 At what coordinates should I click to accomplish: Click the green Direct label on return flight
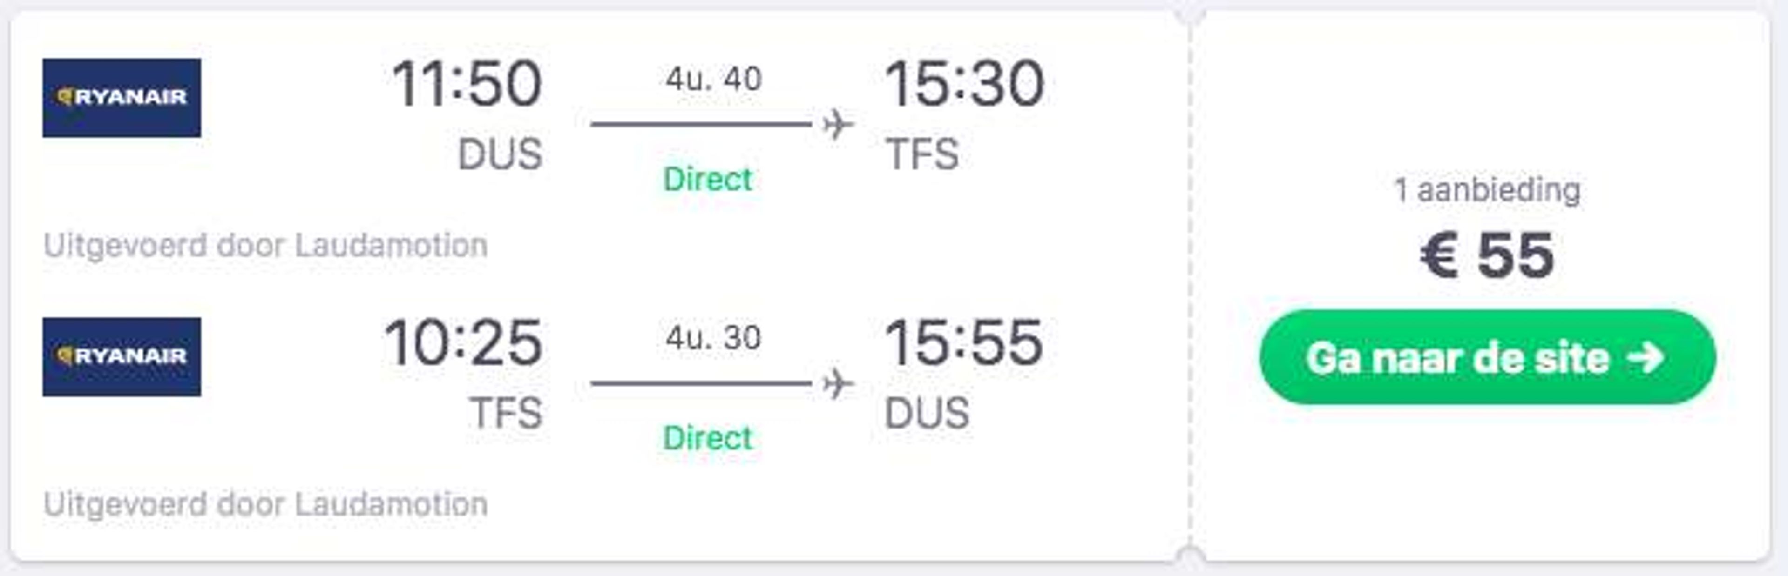tap(707, 438)
